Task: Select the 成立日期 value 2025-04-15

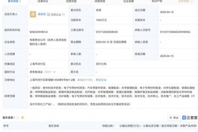Action: (167, 12)
